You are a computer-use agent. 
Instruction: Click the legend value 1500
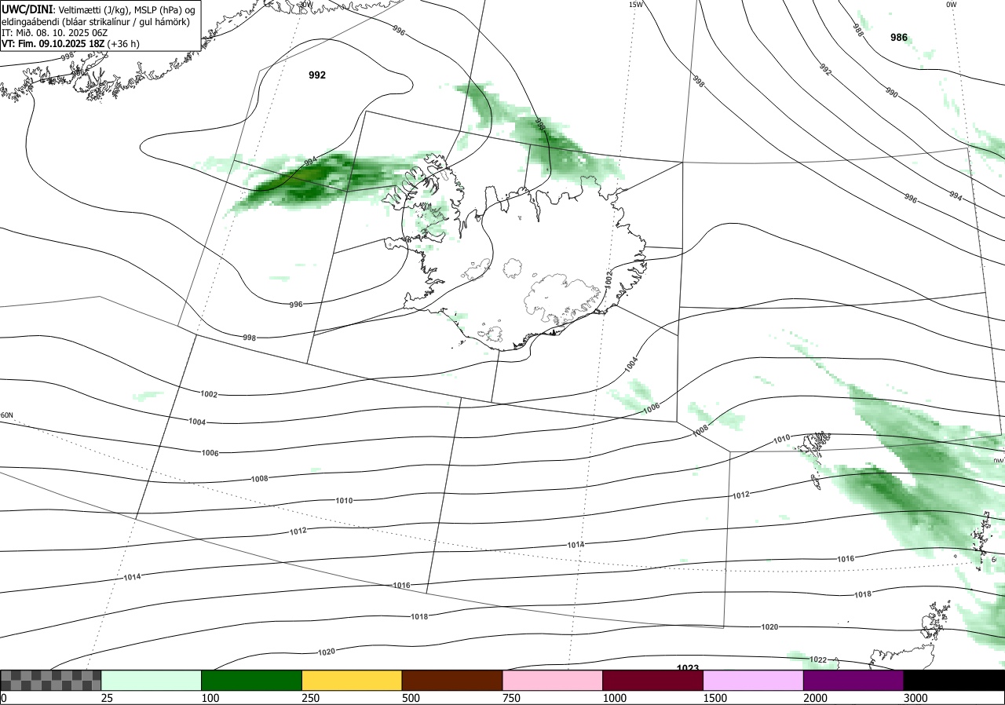(x=715, y=698)
